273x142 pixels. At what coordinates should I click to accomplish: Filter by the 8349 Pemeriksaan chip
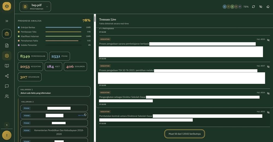coord(32,56)
